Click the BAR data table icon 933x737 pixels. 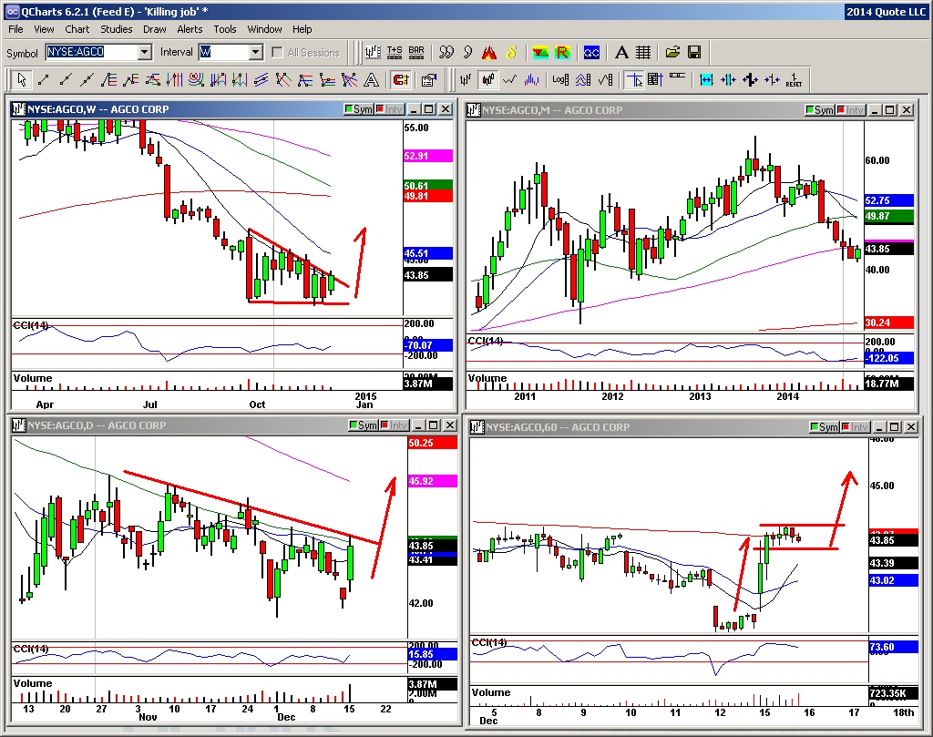[x=416, y=52]
